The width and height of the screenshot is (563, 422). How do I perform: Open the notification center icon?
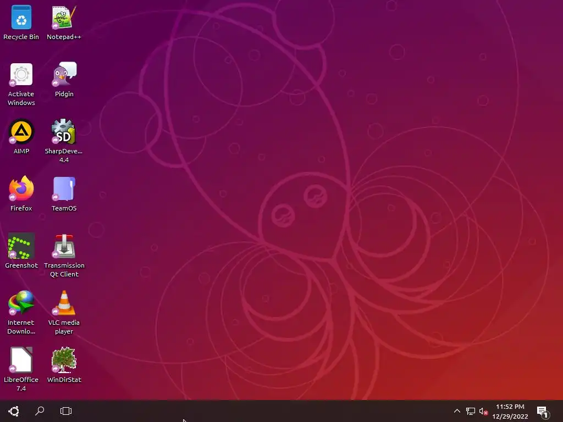coord(543,412)
